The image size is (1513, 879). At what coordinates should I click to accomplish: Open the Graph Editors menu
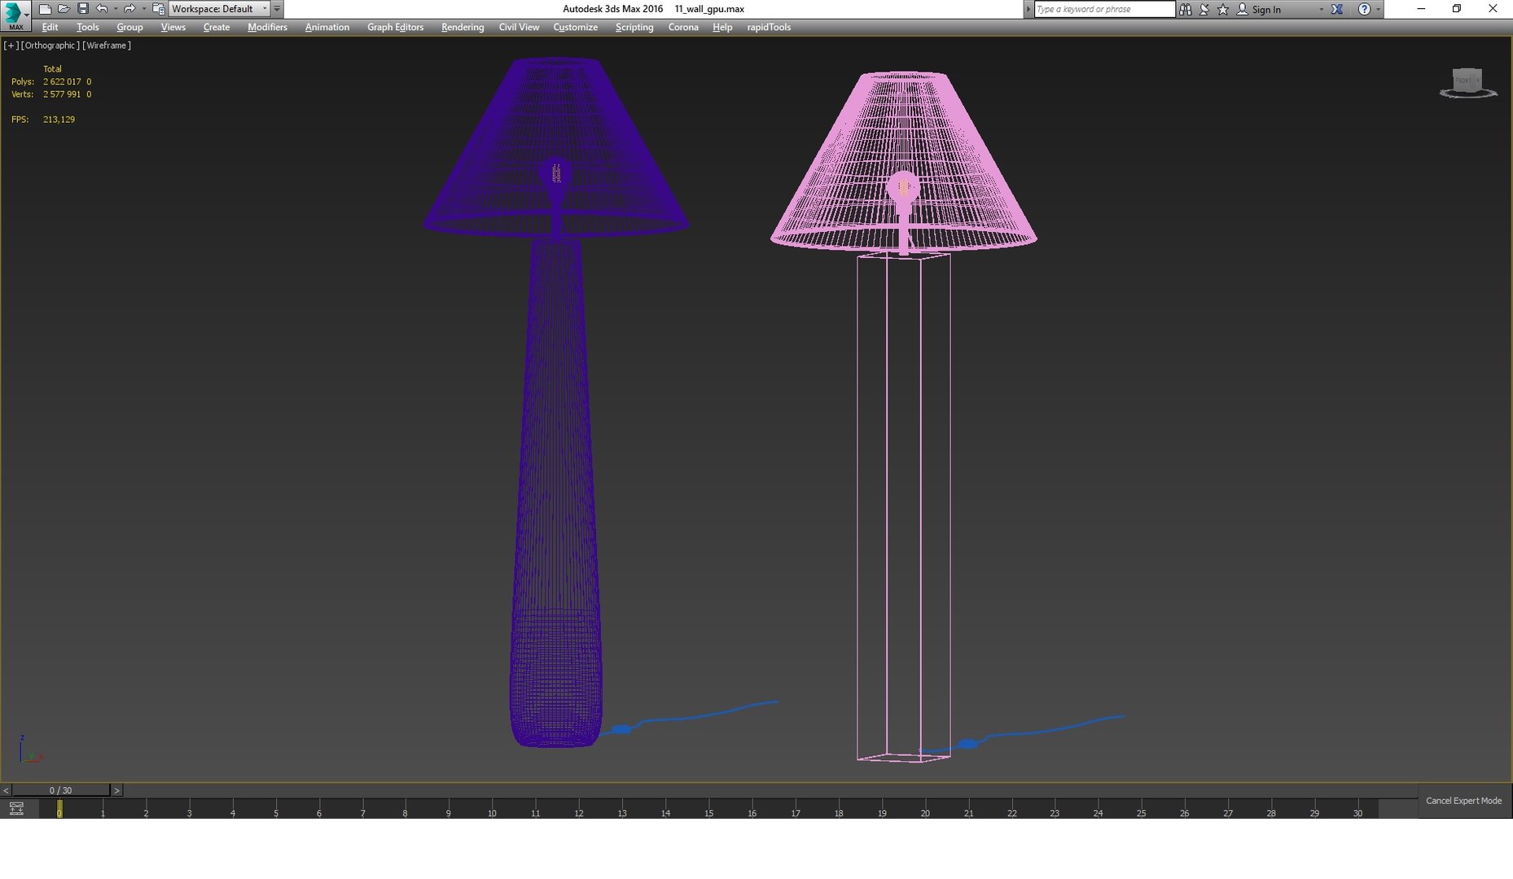(x=395, y=27)
